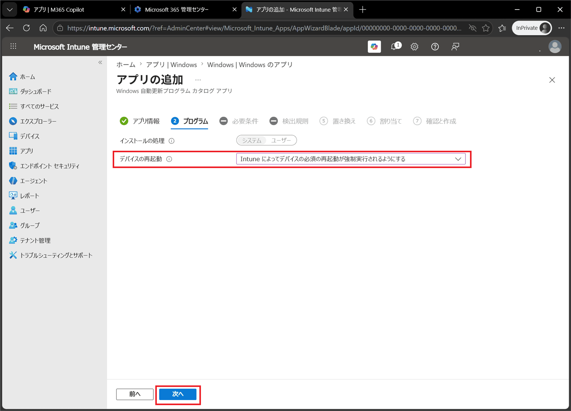Show info tooltip for インストールの処理
The height and width of the screenshot is (411, 571).
coord(172,141)
